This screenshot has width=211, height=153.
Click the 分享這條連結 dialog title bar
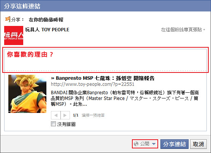click(106, 6)
